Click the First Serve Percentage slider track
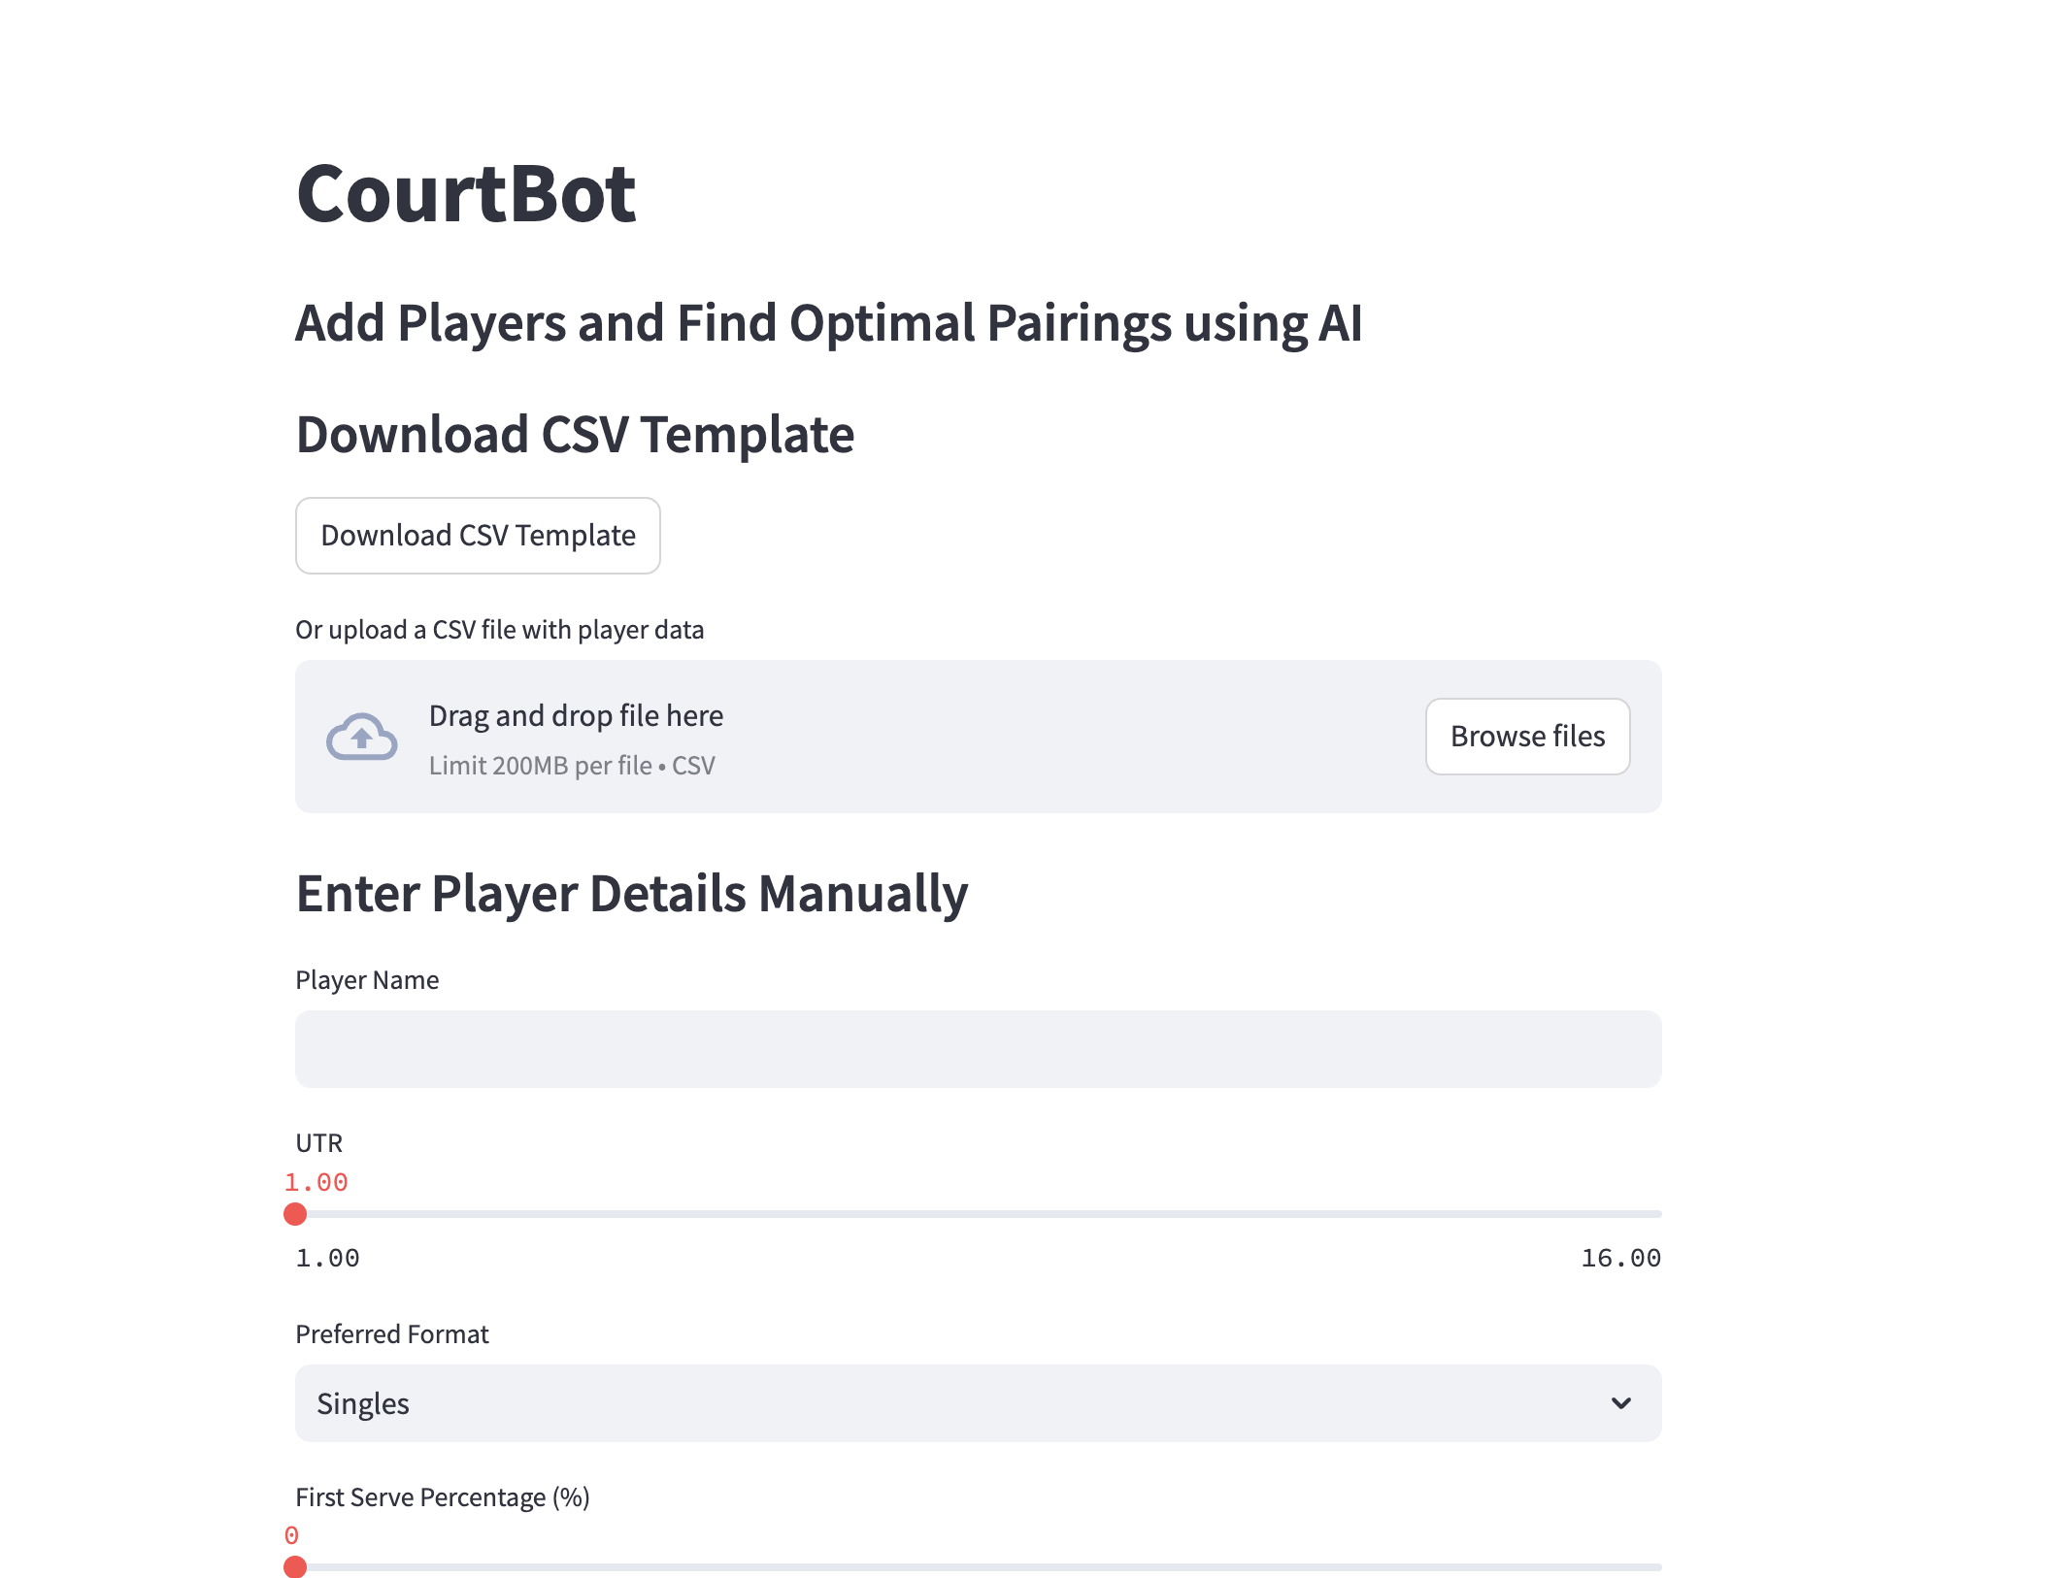2066x1578 pixels. click(979, 1566)
